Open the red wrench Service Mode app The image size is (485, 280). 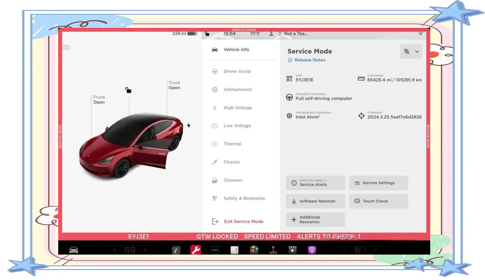tap(196, 250)
